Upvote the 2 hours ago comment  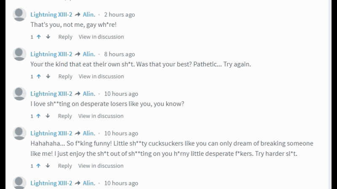tap(39, 37)
